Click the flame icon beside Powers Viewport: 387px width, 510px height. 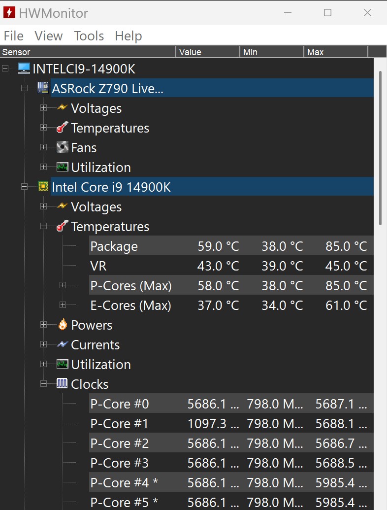[63, 325]
